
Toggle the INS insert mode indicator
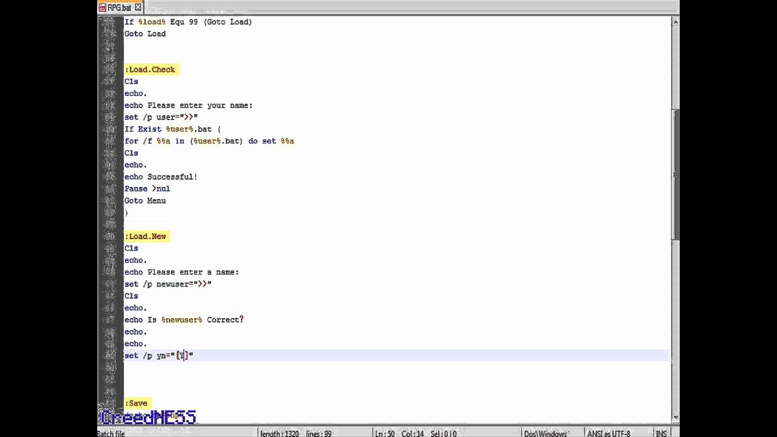(x=660, y=433)
